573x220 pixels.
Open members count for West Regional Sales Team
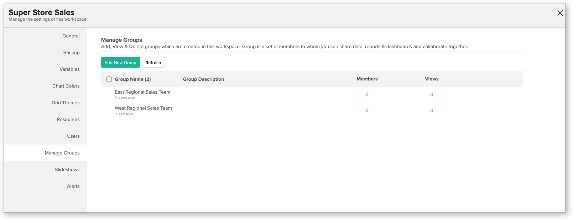[x=367, y=111]
